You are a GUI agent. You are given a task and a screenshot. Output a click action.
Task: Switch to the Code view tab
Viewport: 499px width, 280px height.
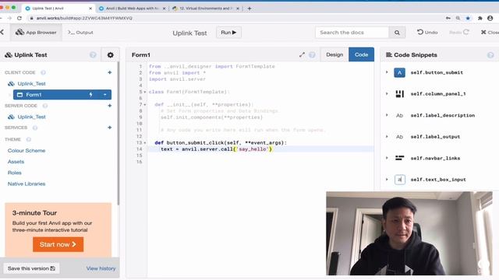tap(361, 54)
